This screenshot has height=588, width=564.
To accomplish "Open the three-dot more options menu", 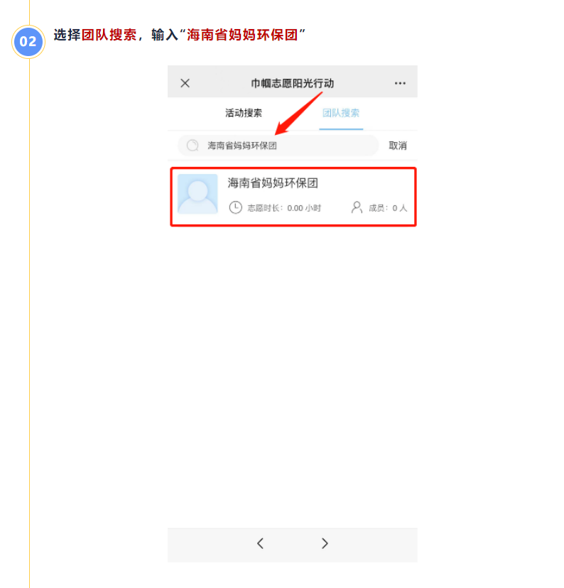I will [400, 83].
